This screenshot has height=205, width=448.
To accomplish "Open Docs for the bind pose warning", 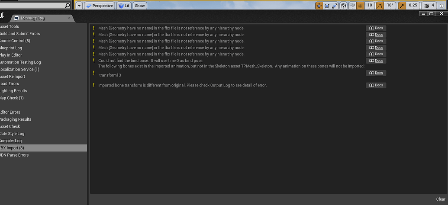I will (x=376, y=61).
